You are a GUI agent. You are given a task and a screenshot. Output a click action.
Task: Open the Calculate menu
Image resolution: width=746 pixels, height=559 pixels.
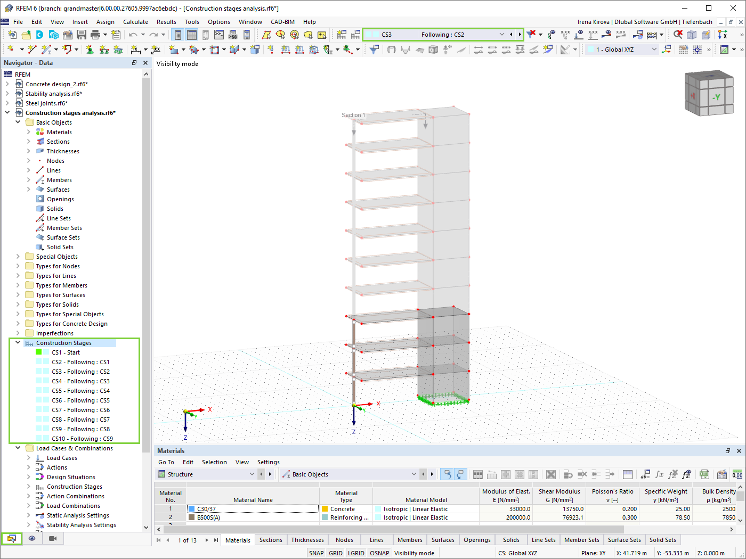(135, 22)
